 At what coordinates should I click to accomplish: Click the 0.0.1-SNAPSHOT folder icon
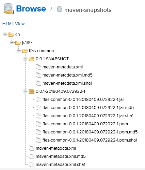[x=32, y=59]
